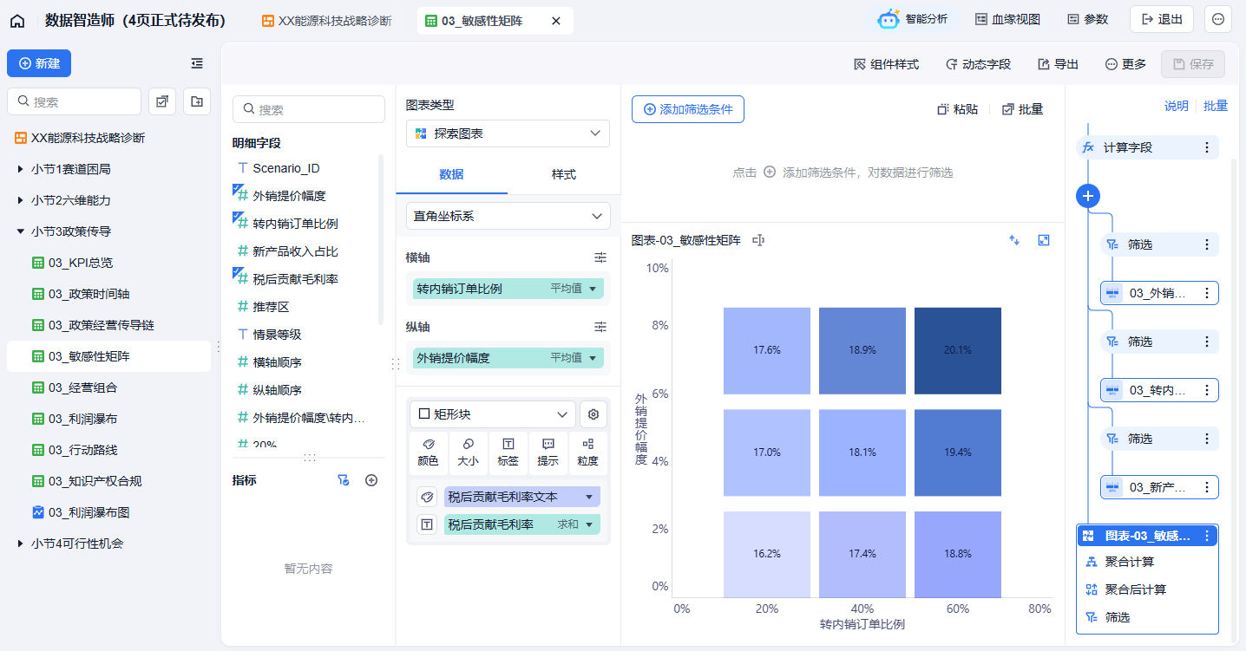Focus the field list 搜索 box
Screen dimensions: 1246x651
click(x=309, y=109)
